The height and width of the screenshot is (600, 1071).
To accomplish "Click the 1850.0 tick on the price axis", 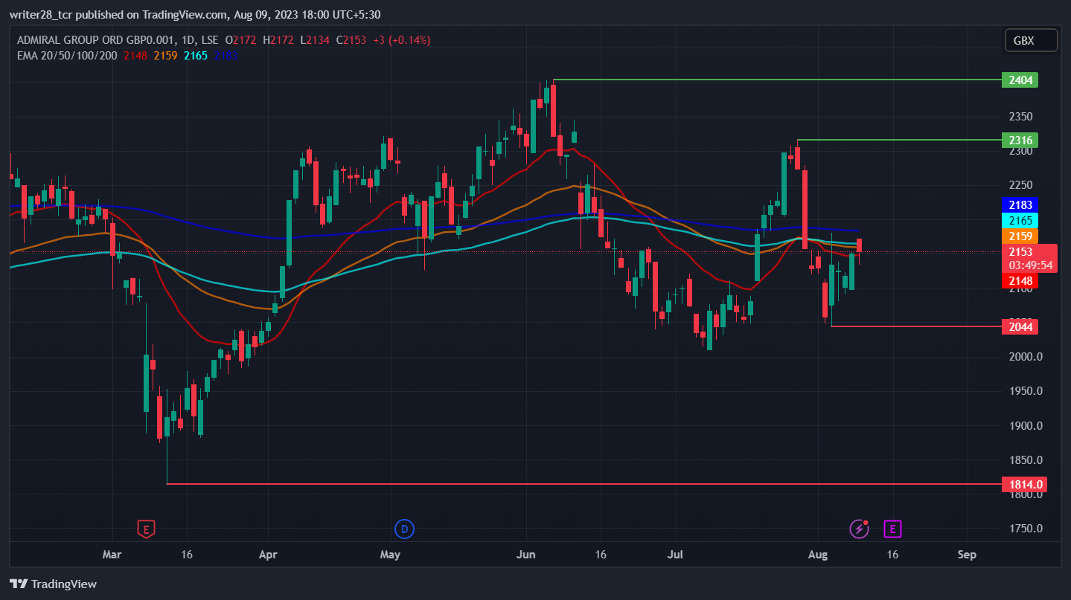I will [x=1025, y=460].
